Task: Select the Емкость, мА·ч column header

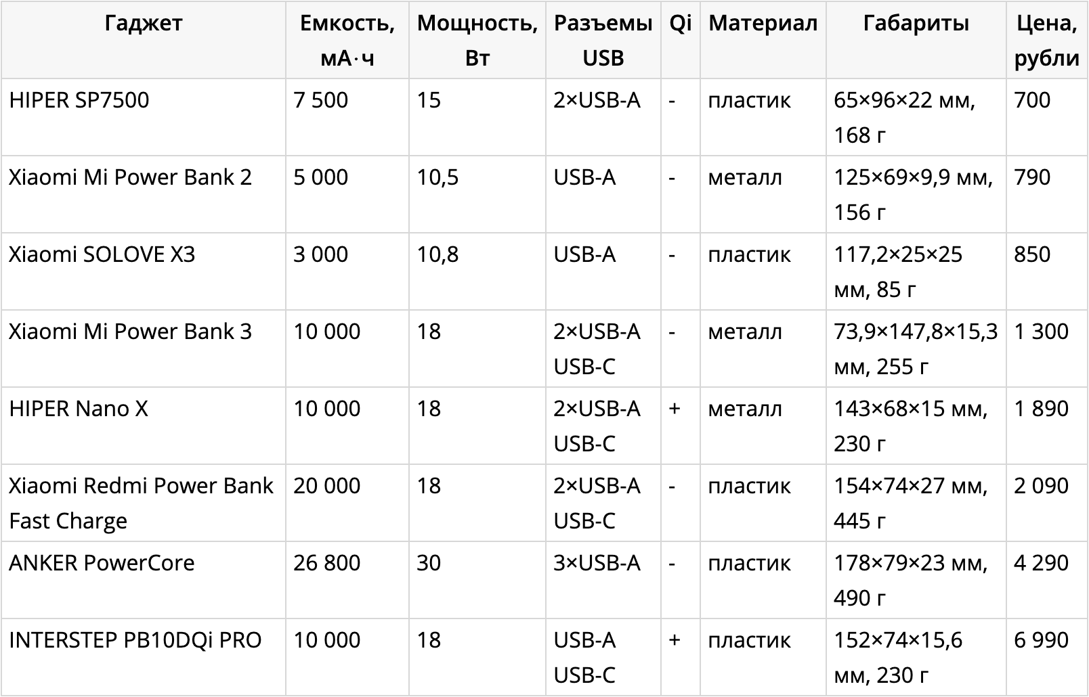Action: point(347,40)
